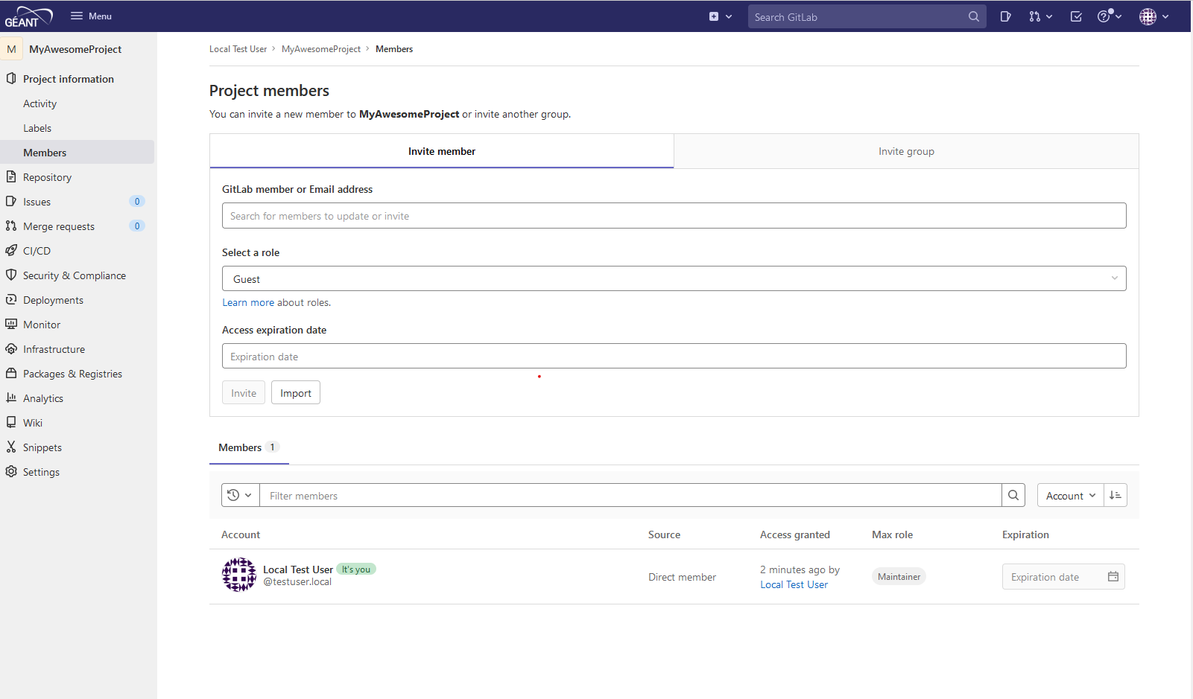1193x699 pixels.
Task: Open Local Test User link under Access granted
Action: (x=794, y=584)
